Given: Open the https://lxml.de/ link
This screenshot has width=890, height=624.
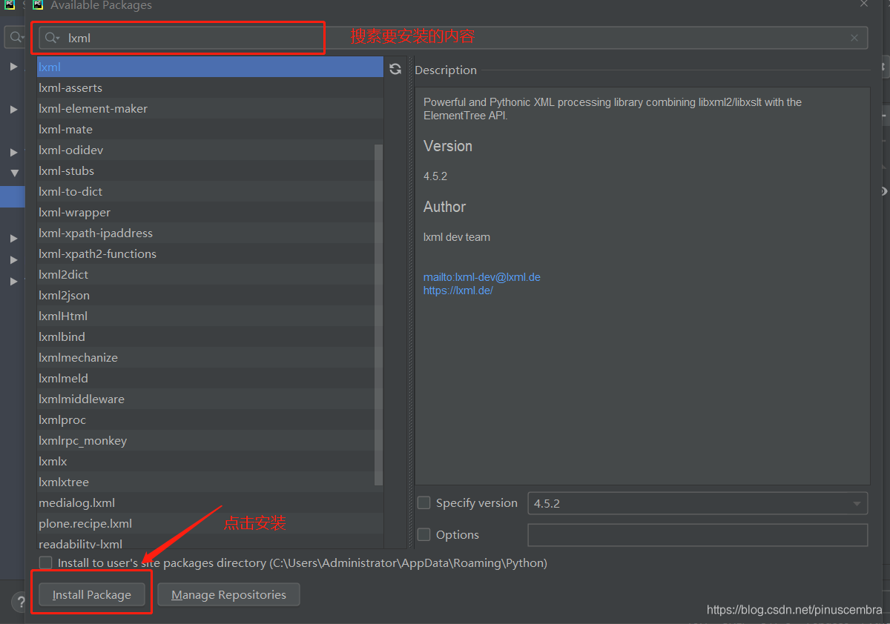Looking at the screenshot, I should click(458, 291).
